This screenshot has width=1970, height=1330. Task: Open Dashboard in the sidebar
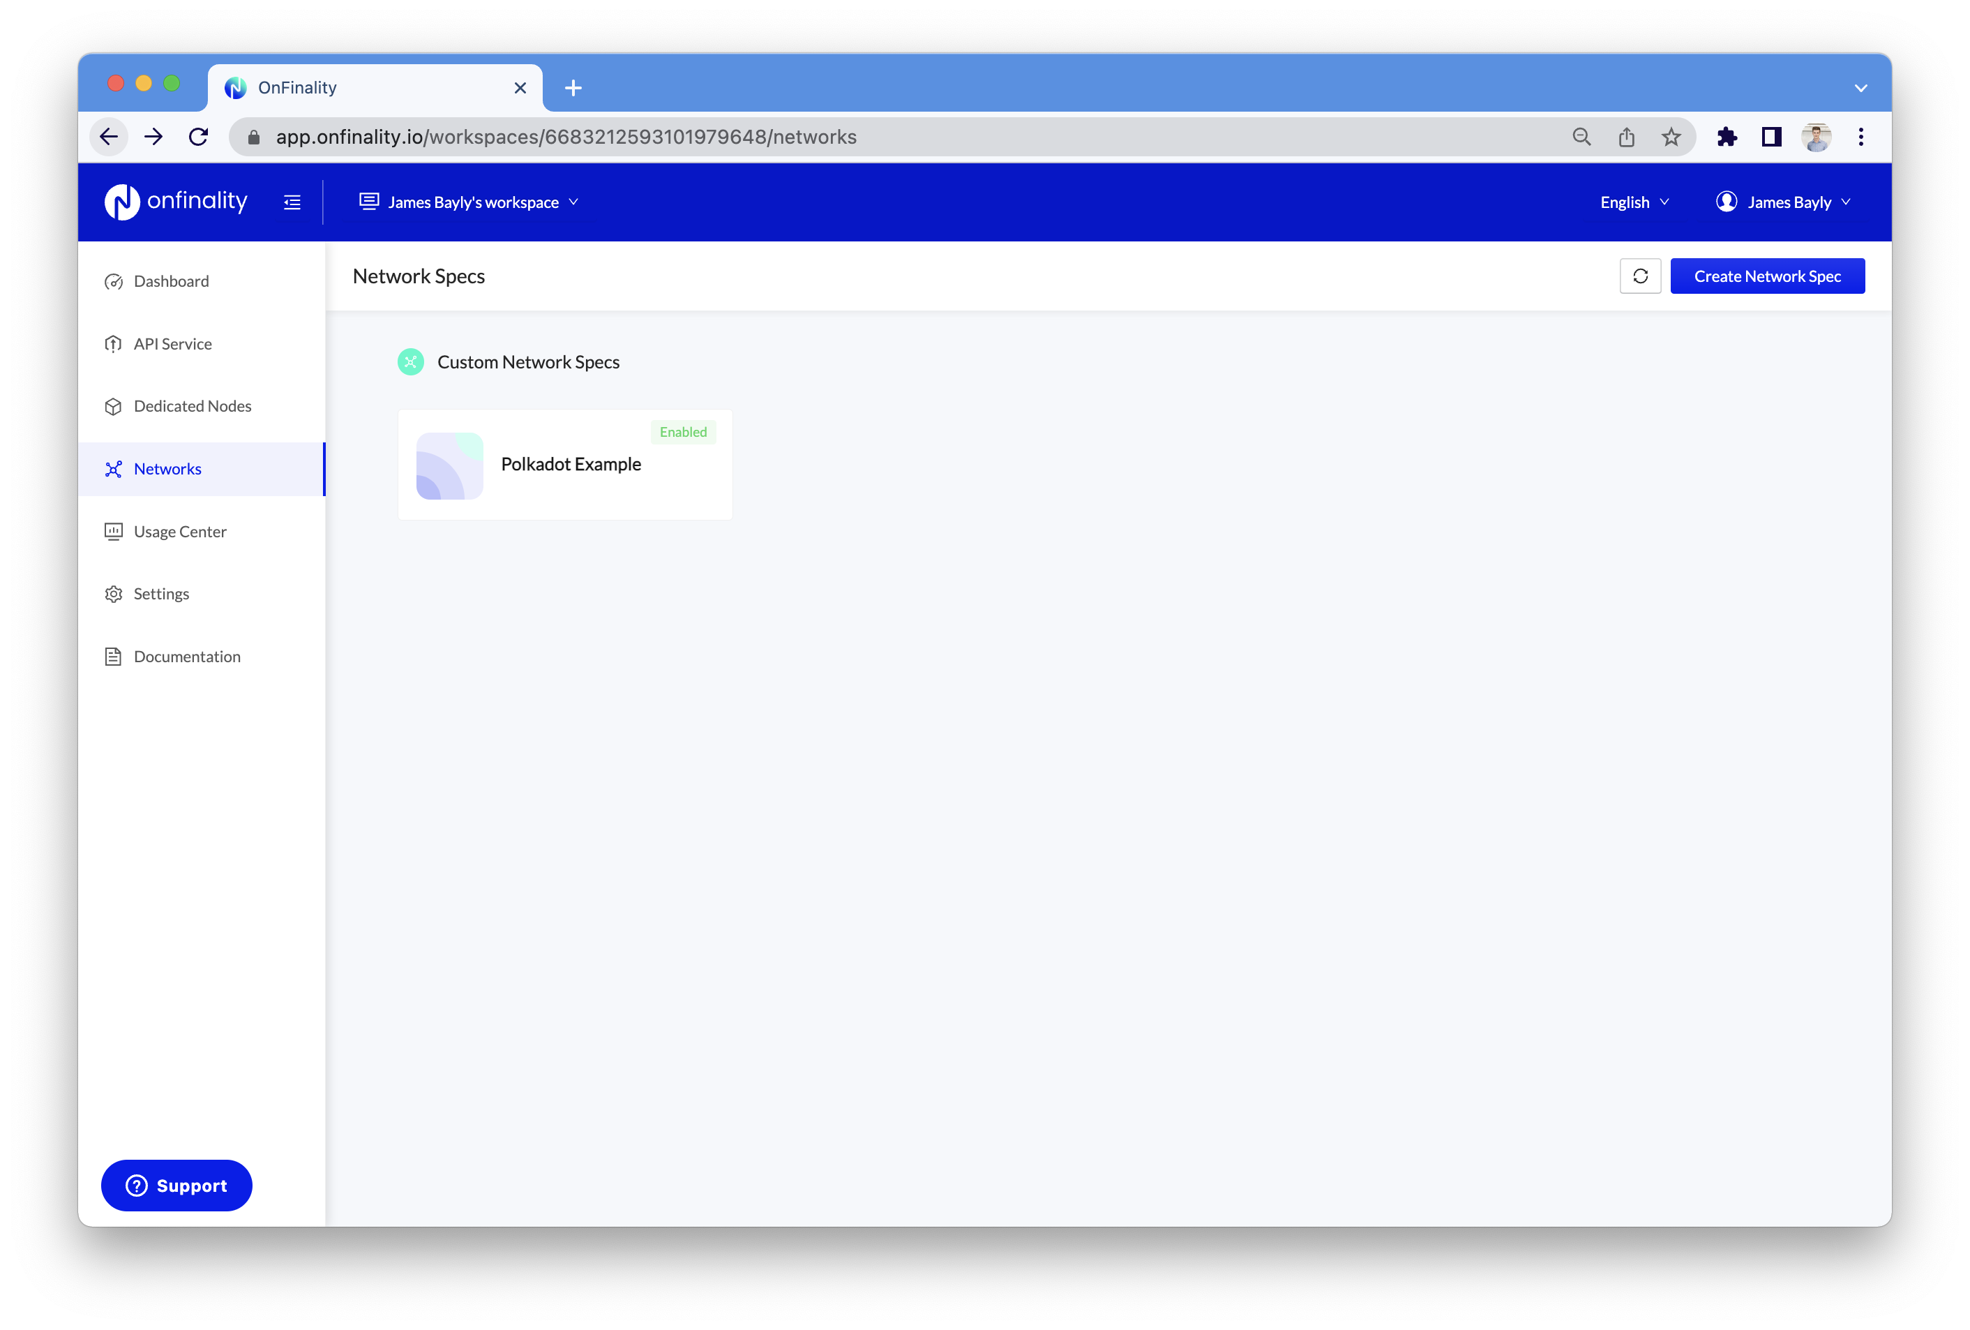171,281
